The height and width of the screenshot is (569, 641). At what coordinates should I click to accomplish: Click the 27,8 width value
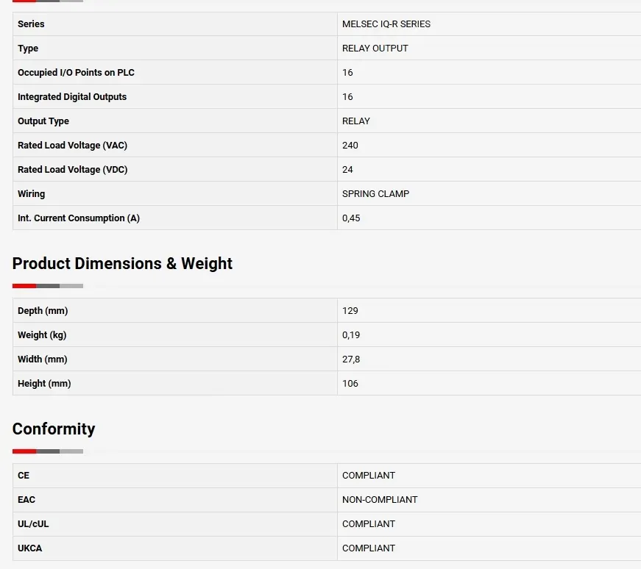351,359
